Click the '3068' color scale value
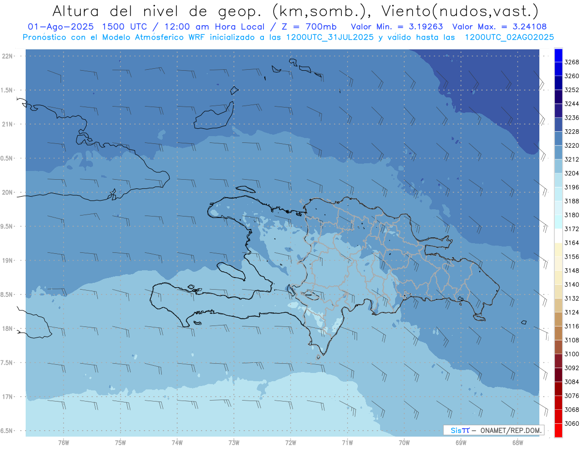581x449 pixels. pyautogui.click(x=572, y=410)
